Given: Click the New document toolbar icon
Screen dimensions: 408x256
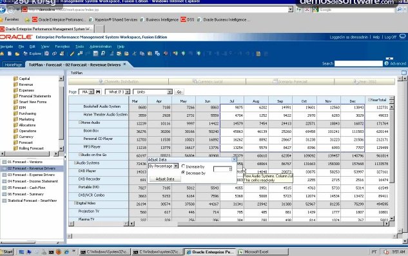Looking at the screenshot, I should click(x=10, y=54).
